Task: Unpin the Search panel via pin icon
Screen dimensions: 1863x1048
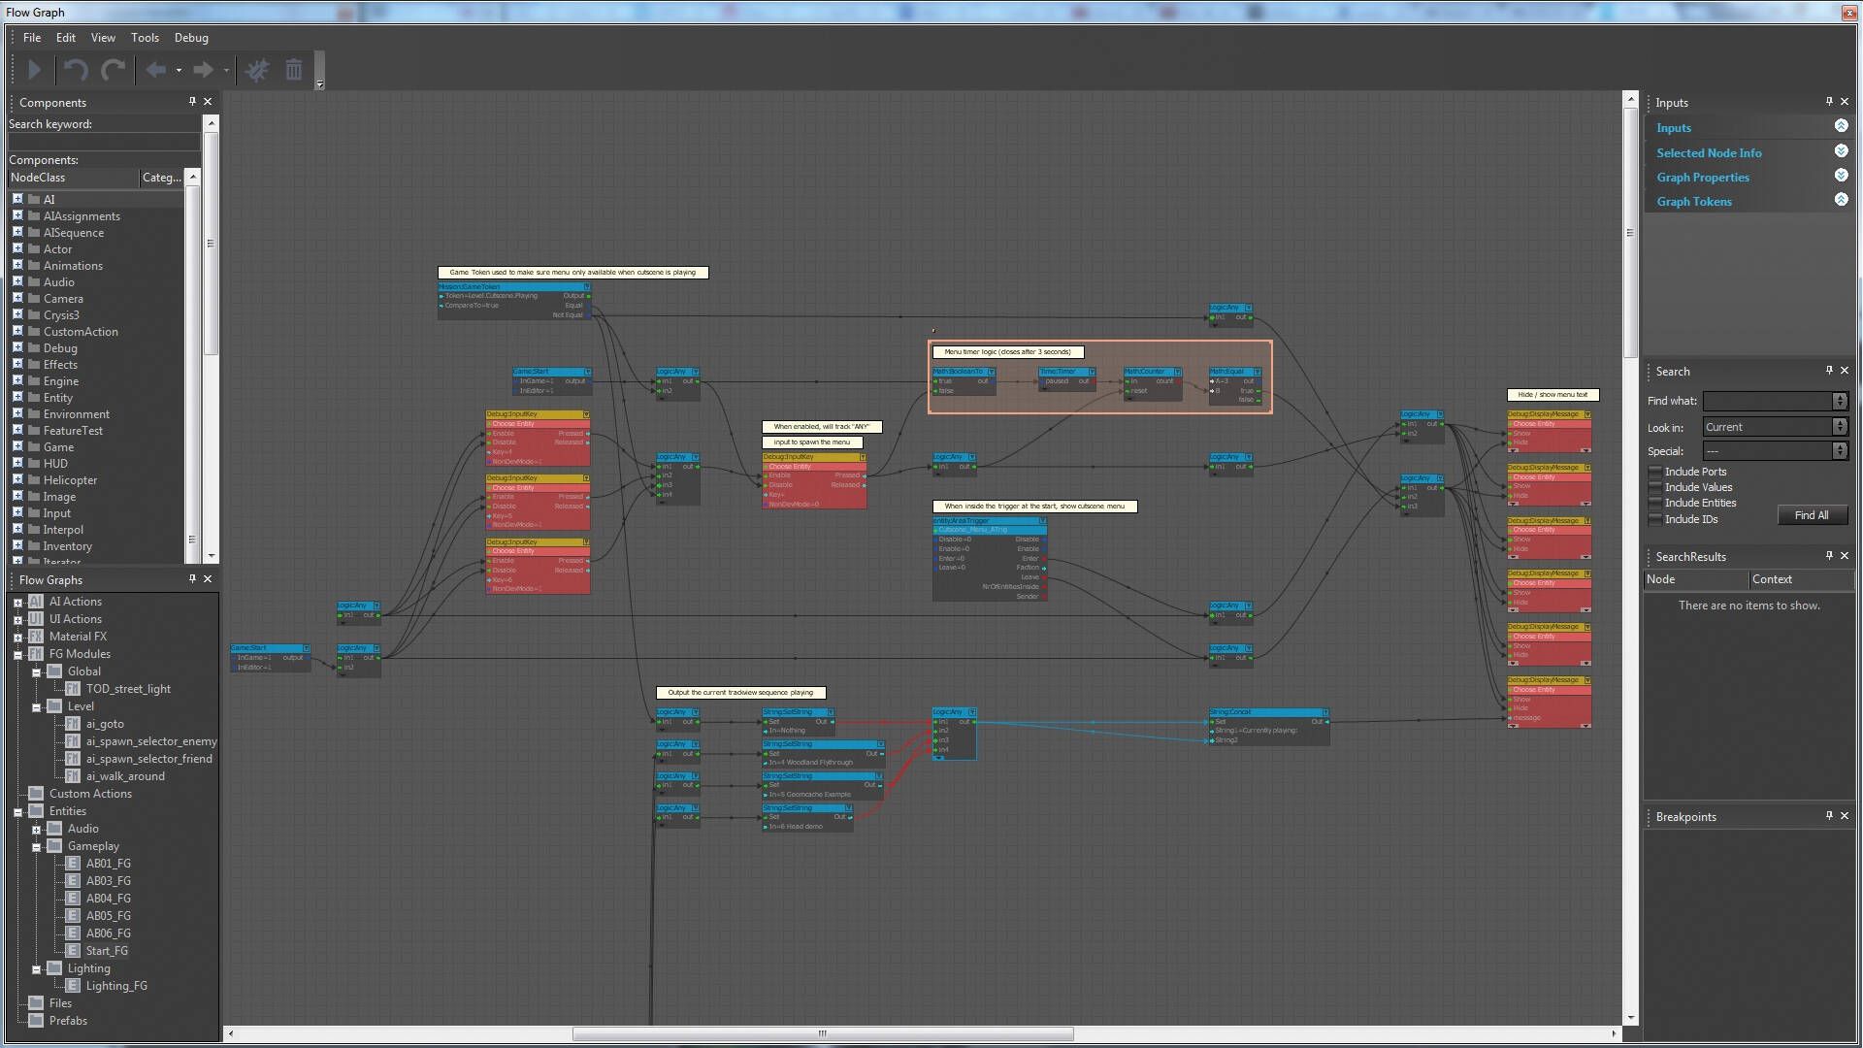Action: pos(1828,371)
